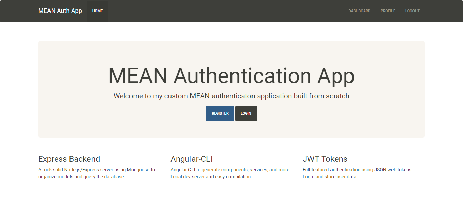Click the JSON web tokens description text
This screenshot has height=224, width=463.
tap(358, 173)
